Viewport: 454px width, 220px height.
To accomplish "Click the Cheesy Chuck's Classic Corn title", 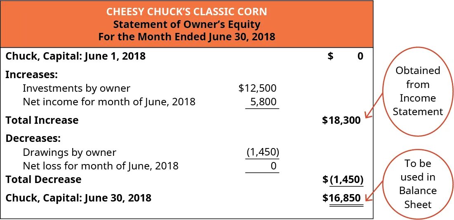I will [x=186, y=11].
